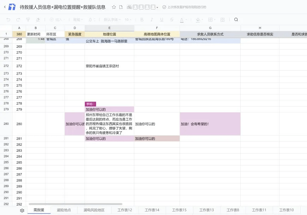
Task: Toggle underline formatting
Action: (x=162, y=19)
